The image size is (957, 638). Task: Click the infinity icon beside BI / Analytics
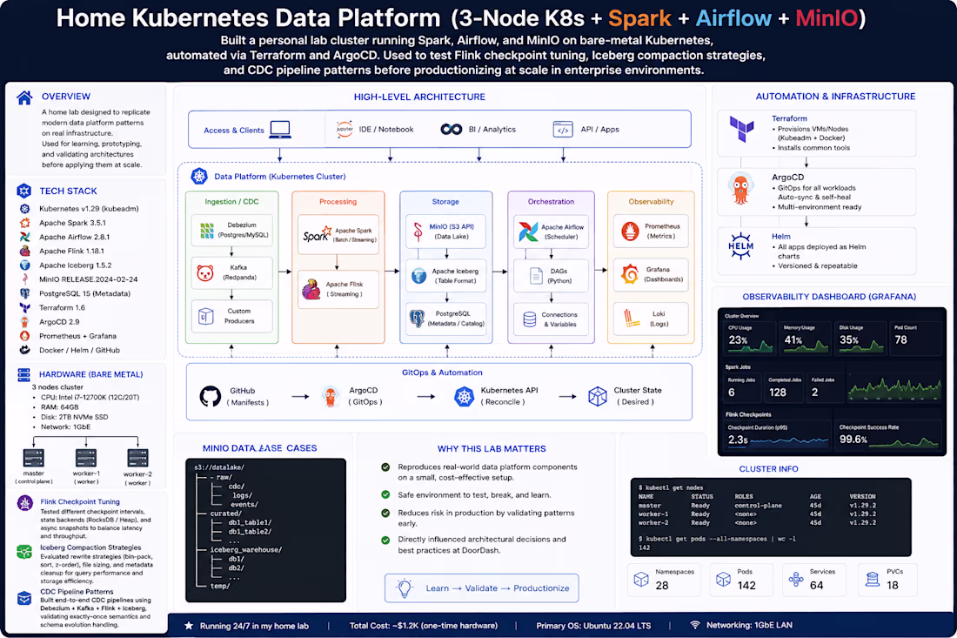(x=452, y=130)
